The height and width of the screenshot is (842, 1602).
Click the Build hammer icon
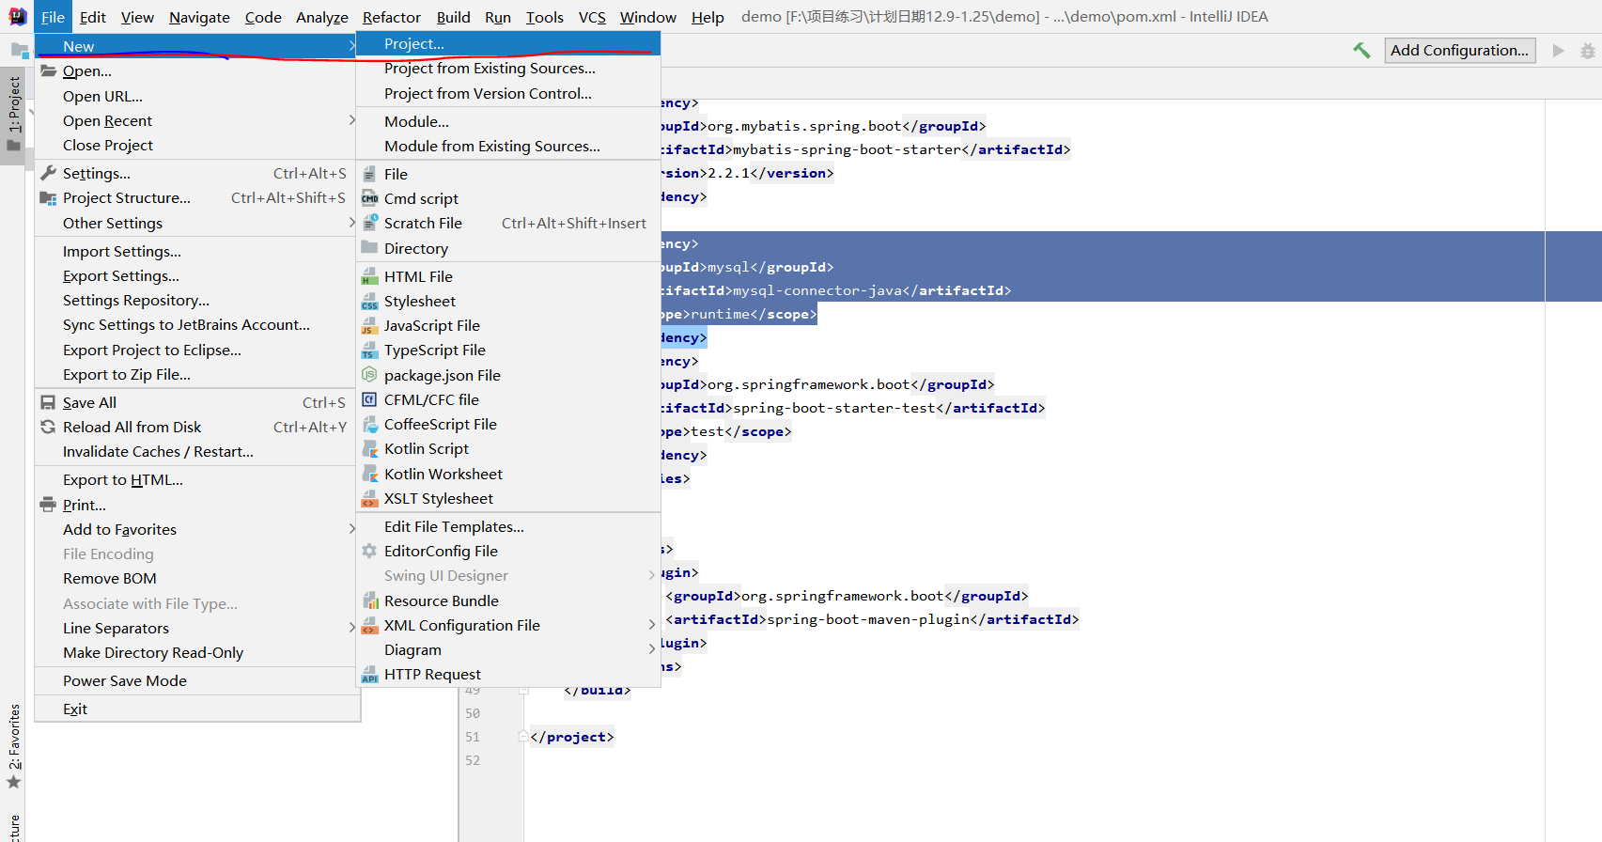1361,51
